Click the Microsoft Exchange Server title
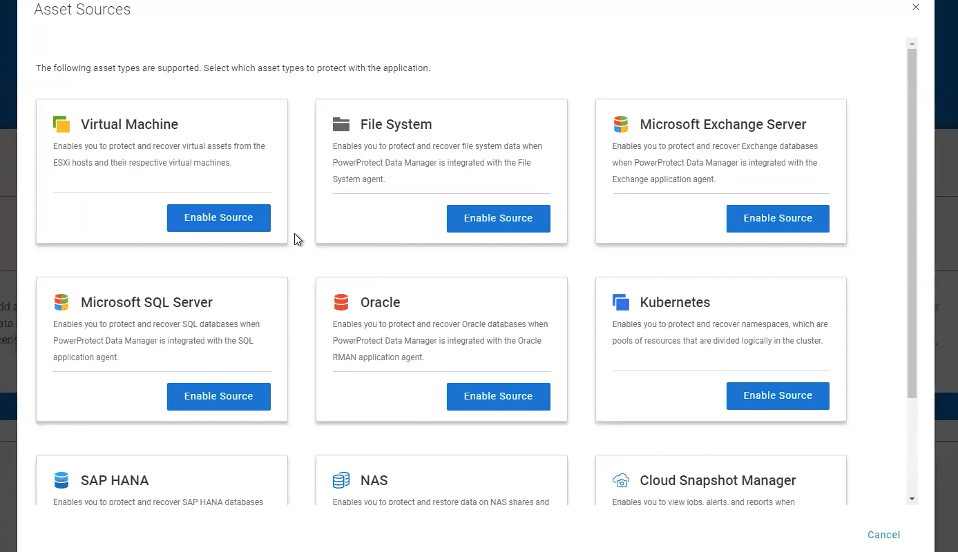 (723, 124)
